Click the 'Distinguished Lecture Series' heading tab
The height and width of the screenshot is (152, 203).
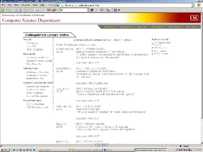pos(49,35)
